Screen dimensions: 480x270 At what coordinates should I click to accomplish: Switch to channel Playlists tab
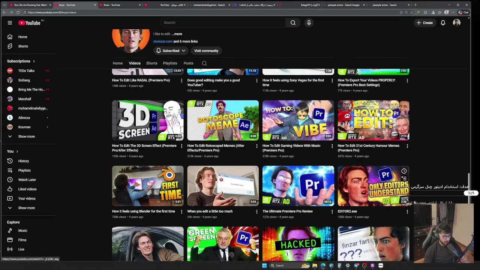[170, 63]
